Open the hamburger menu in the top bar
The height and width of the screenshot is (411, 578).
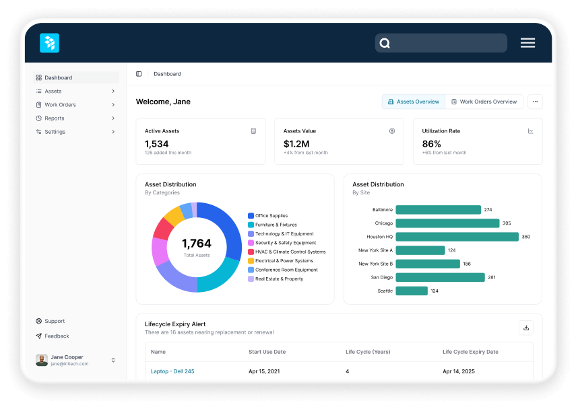click(527, 42)
